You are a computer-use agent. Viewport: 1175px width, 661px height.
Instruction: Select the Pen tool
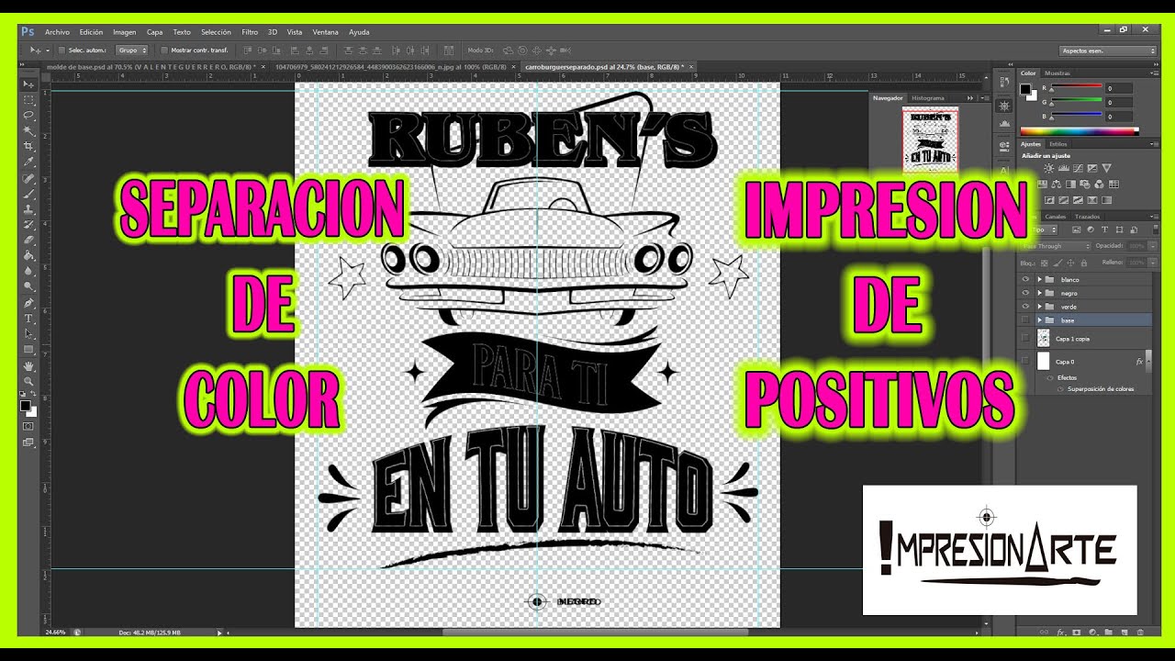[28, 303]
